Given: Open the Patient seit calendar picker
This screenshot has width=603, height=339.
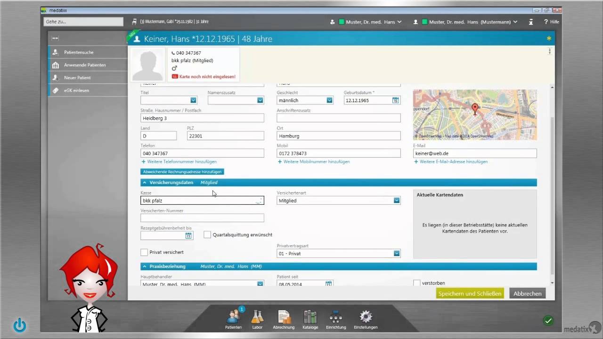Looking at the screenshot, I should click(329, 284).
